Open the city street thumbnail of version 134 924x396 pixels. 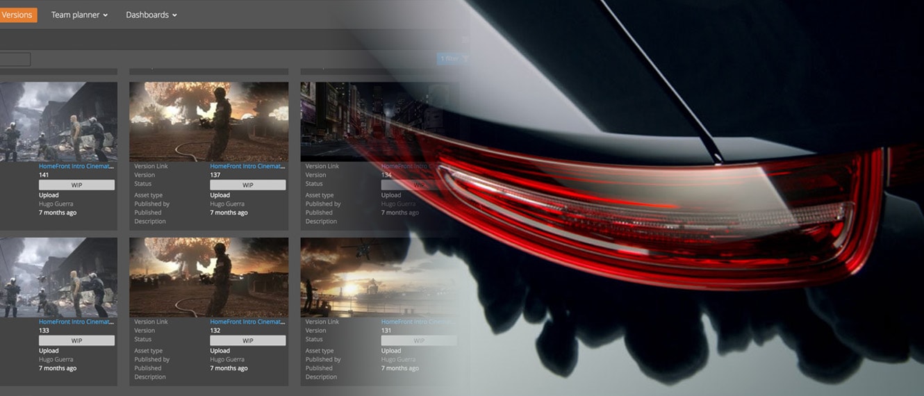379,122
